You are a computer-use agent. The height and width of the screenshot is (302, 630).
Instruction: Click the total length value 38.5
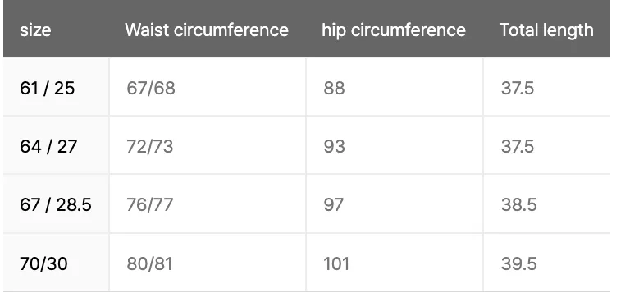[x=518, y=204]
